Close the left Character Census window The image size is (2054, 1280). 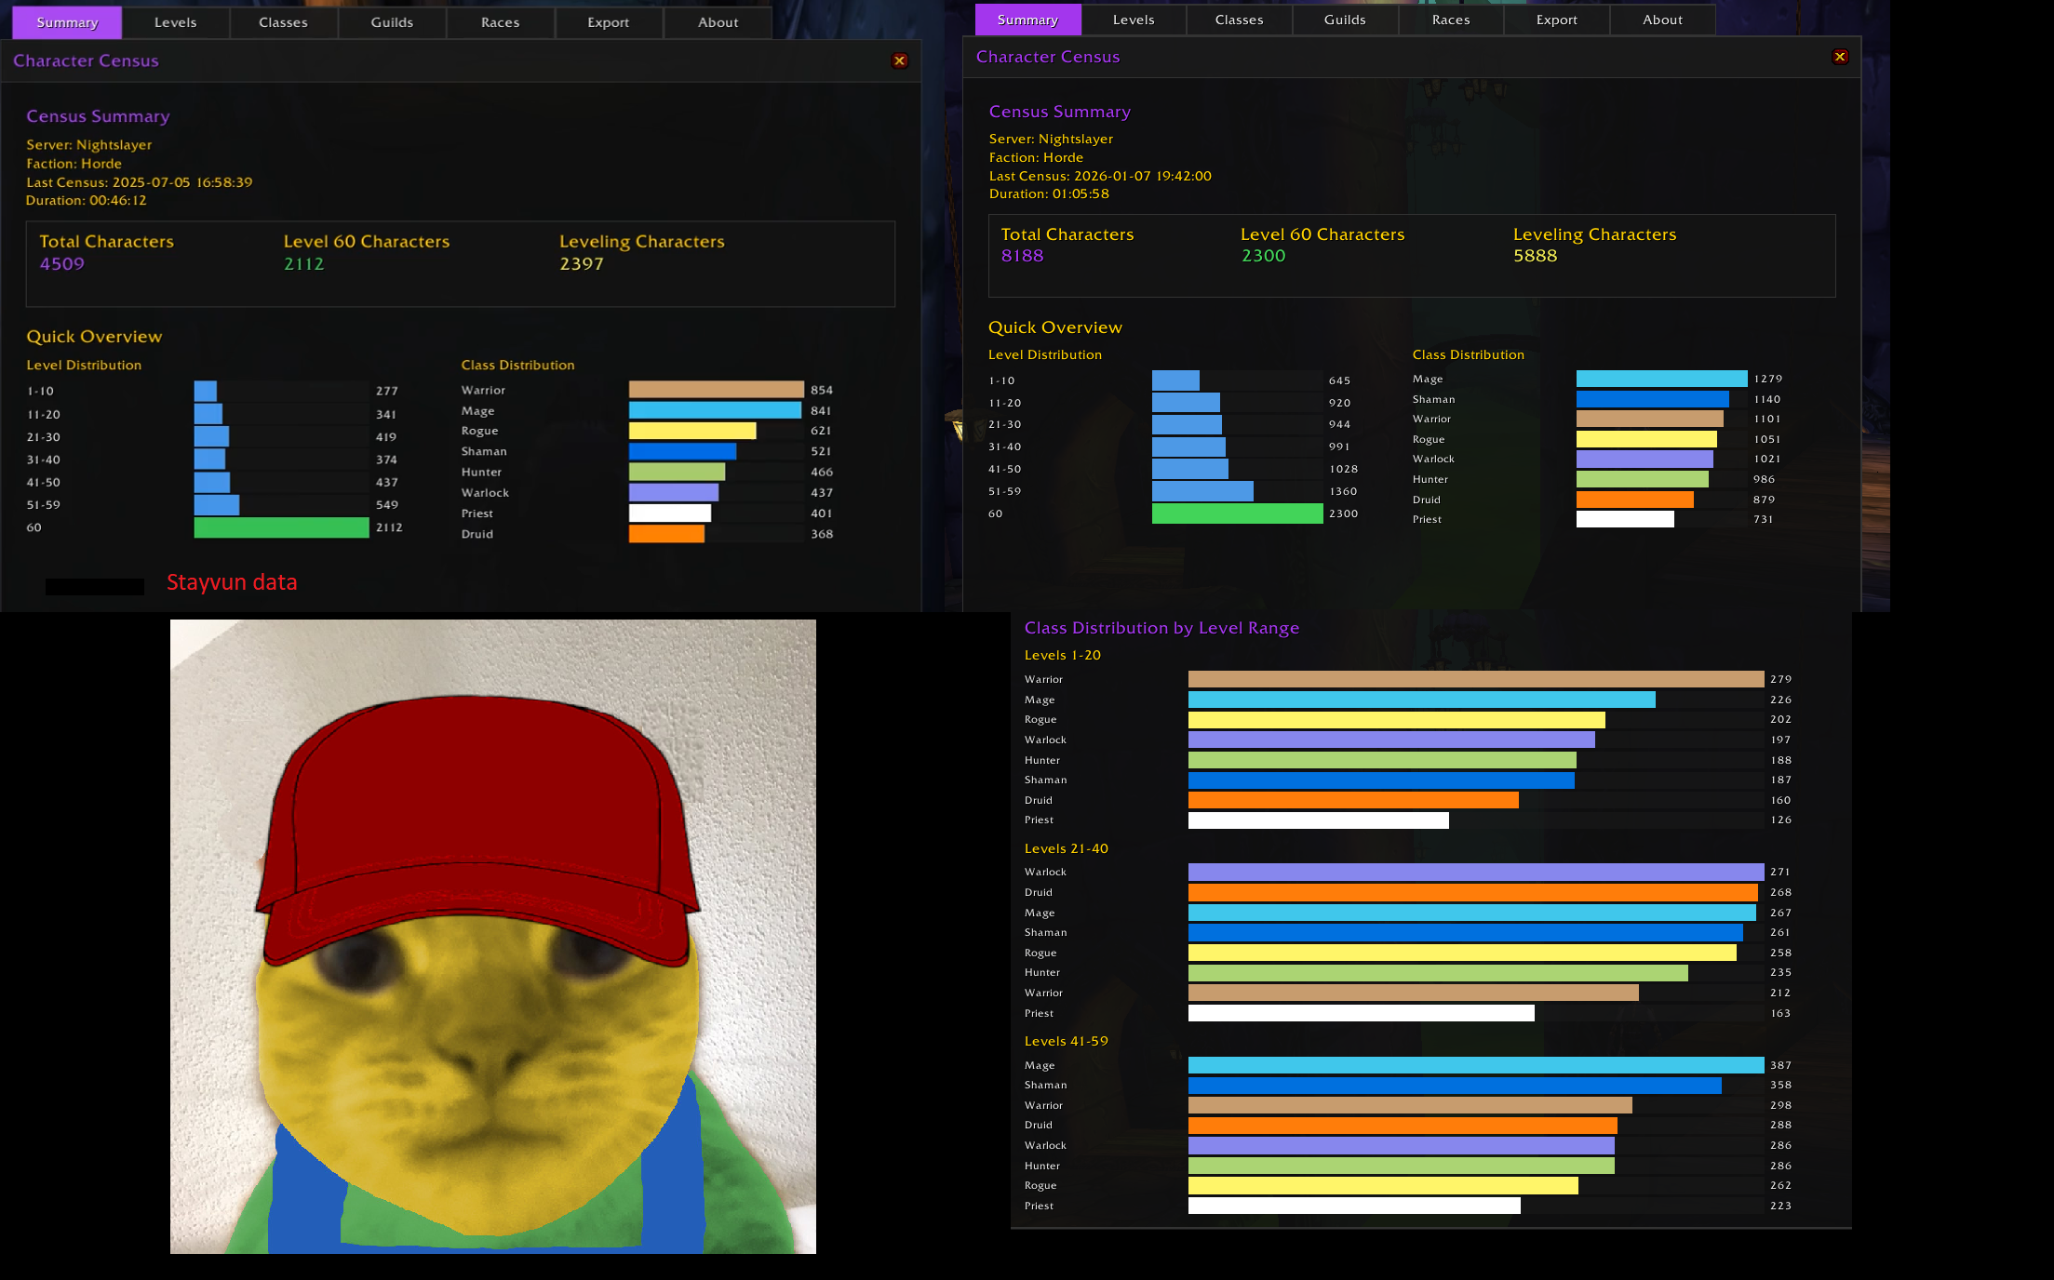click(x=899, y=60)
